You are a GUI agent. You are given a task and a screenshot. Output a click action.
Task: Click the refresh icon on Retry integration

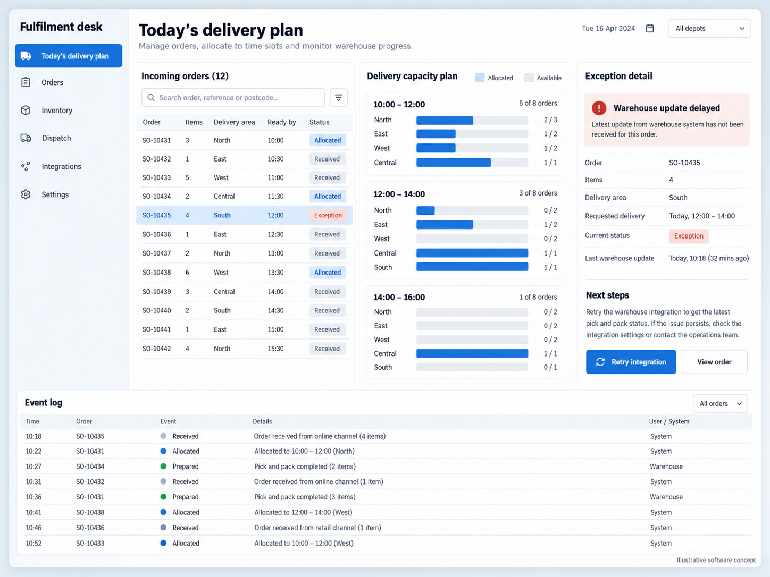coord(600,362)
